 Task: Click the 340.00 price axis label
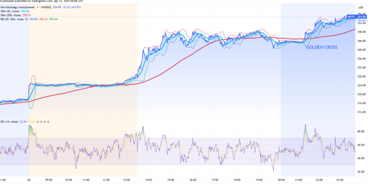361,50
